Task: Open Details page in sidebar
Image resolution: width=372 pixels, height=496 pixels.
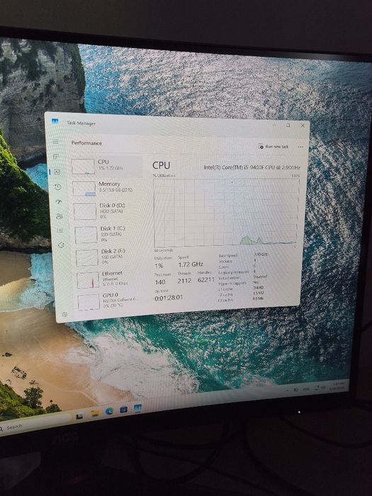Action: [60, 230]
